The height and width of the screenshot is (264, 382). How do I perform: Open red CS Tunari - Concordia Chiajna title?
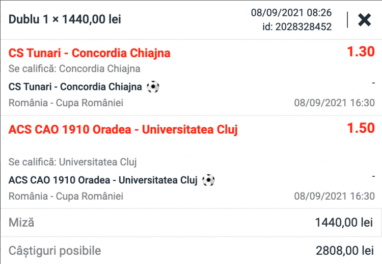(x=90, y=53)
